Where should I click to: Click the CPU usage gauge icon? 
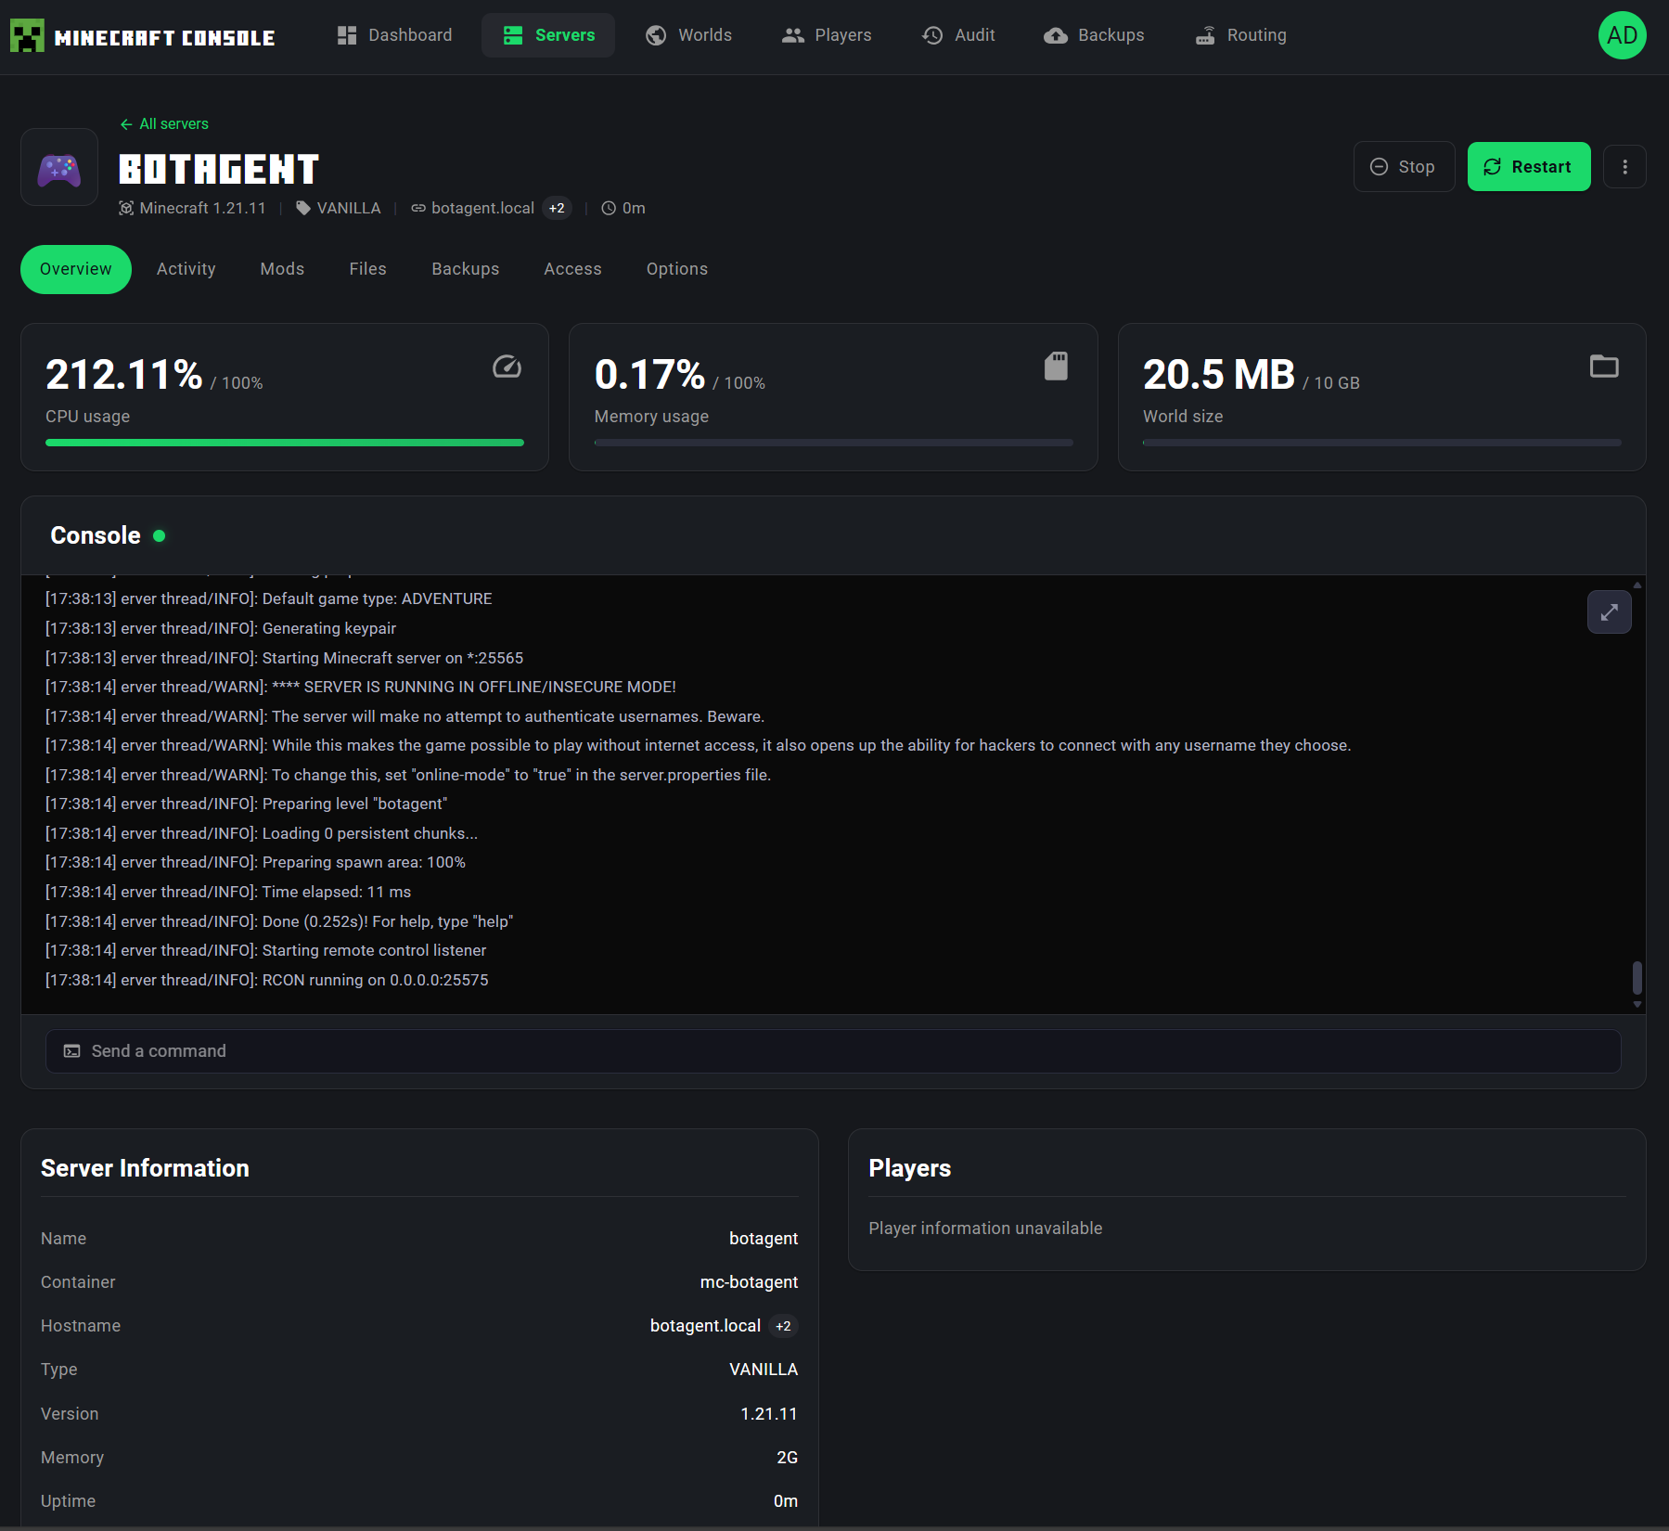pos(507,367)
